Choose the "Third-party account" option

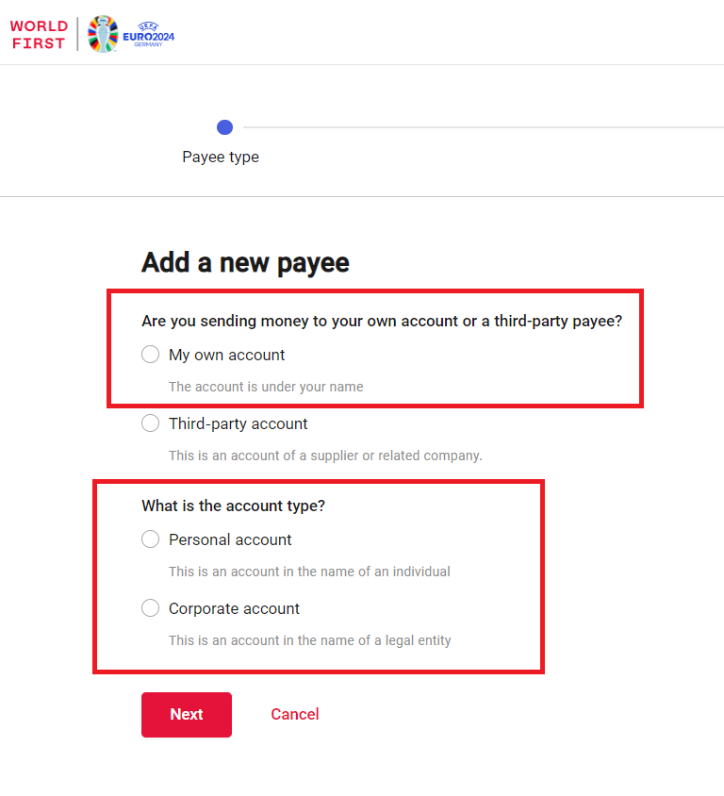(x=150, y=423)
